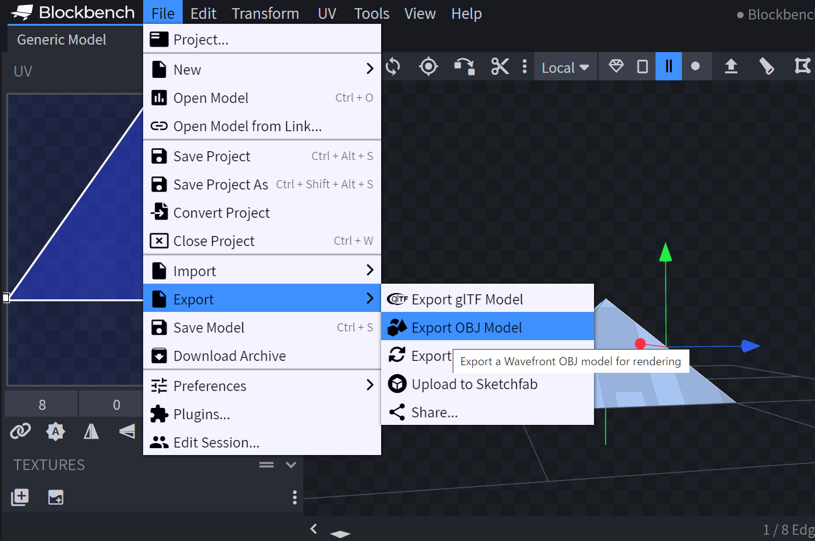
Task: Choose Save Project As
Action: 262,184
